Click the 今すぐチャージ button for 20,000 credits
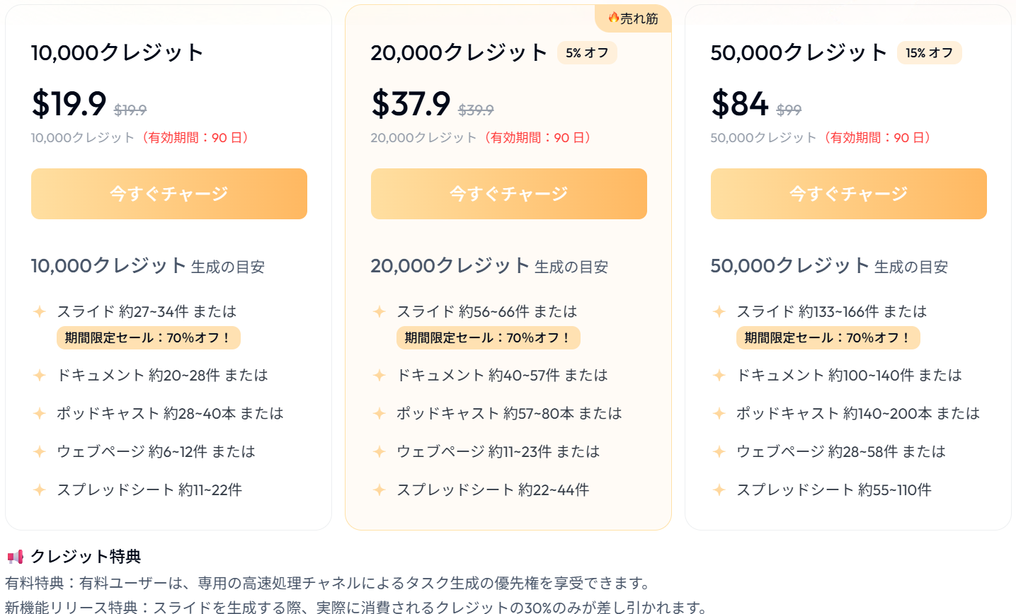Viewport: 1016px width, 614px height. pyautogui.click(x=509, y=194)
